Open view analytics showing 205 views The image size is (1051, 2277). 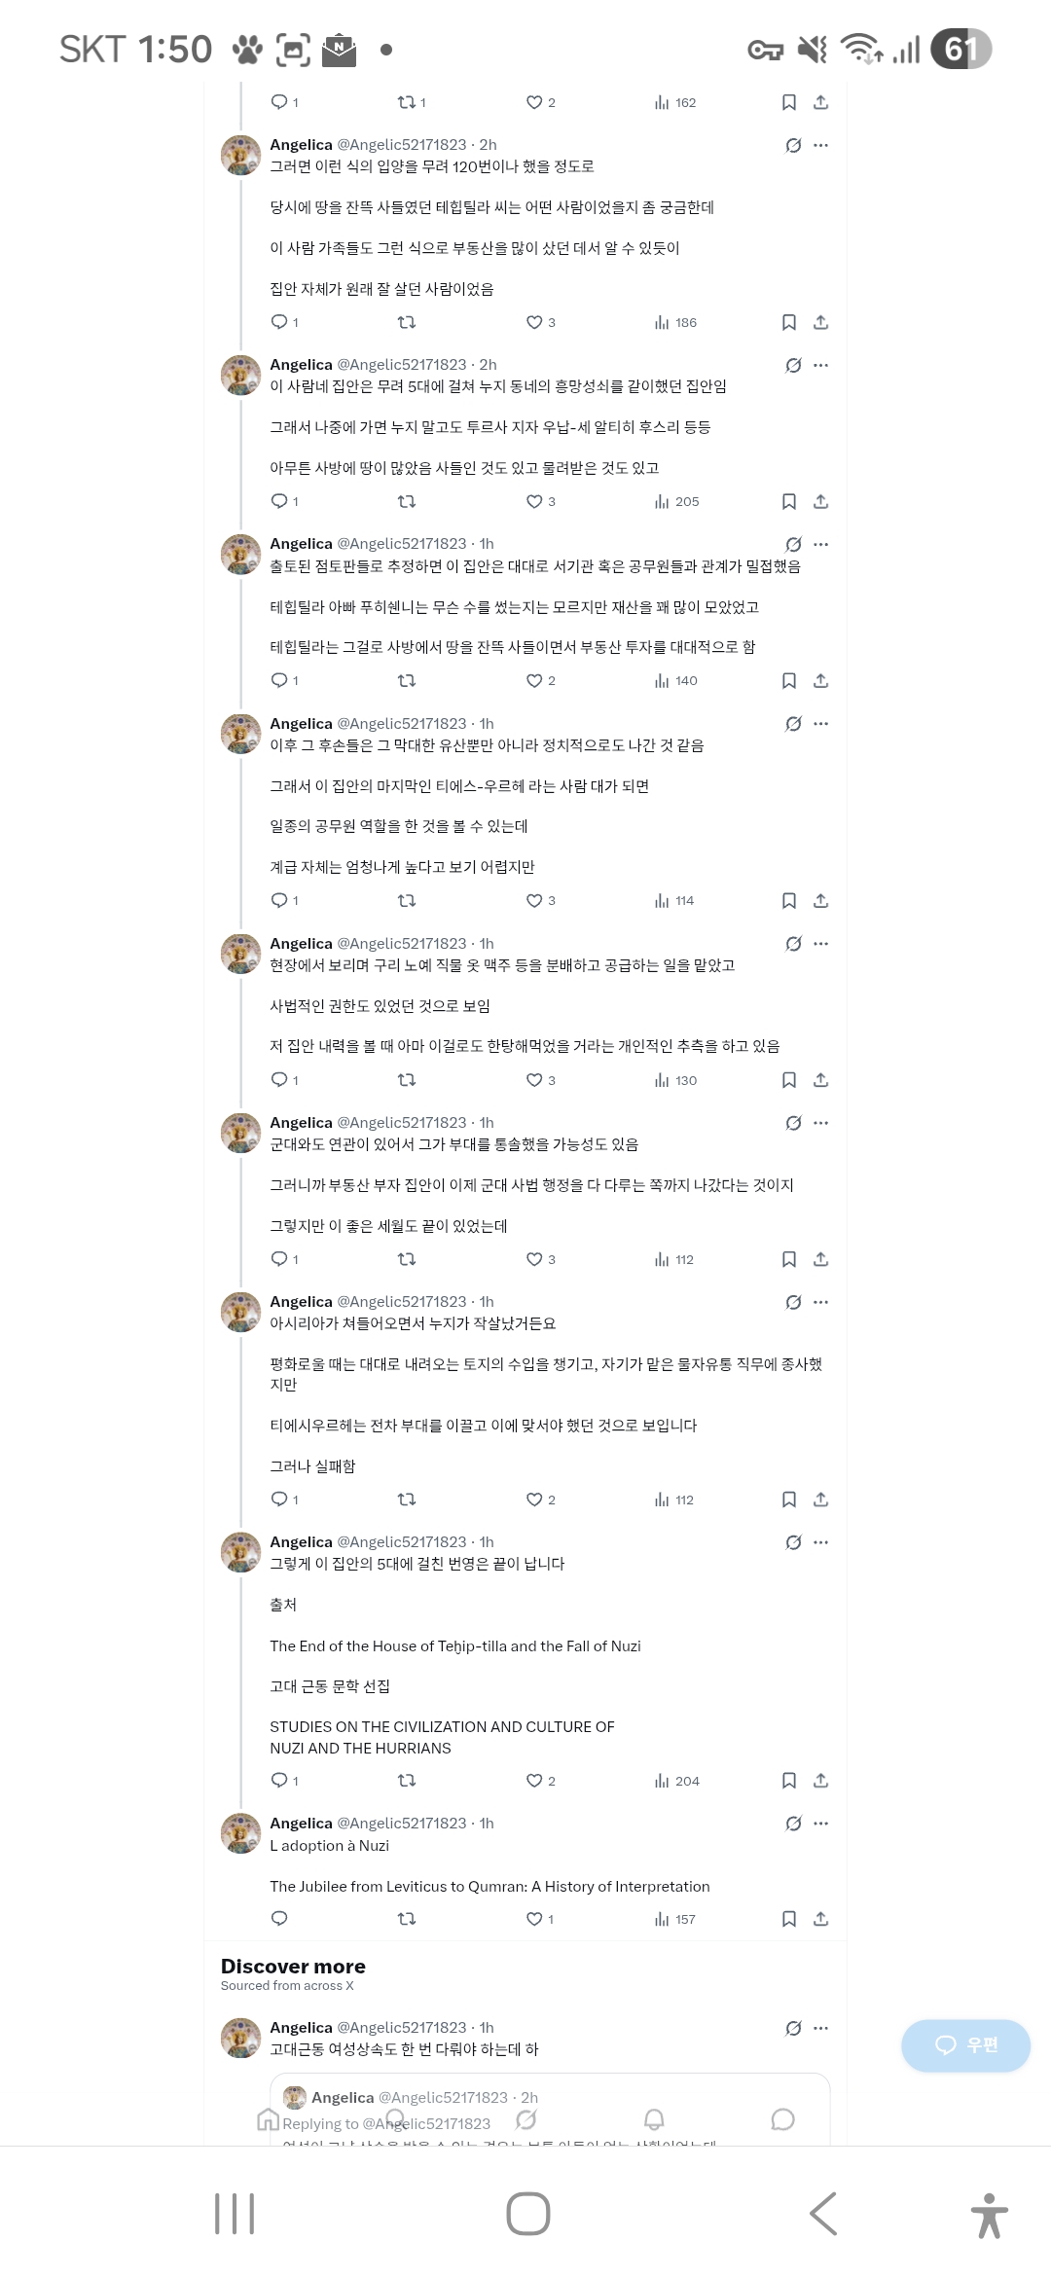[676, 501]
